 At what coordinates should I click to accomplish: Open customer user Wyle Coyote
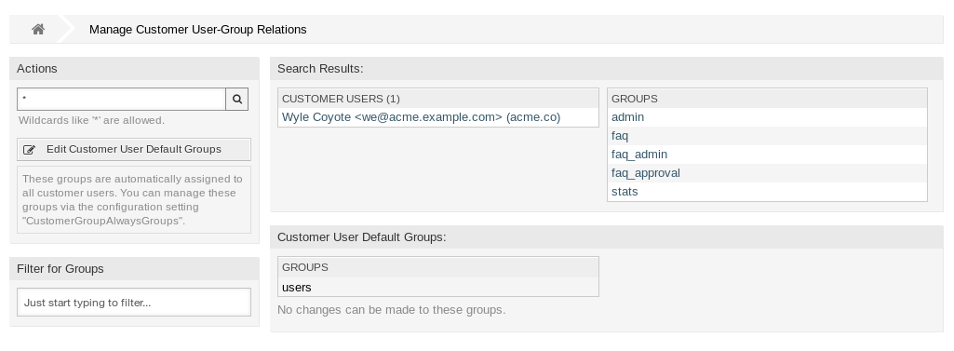(x=421, y=116)
